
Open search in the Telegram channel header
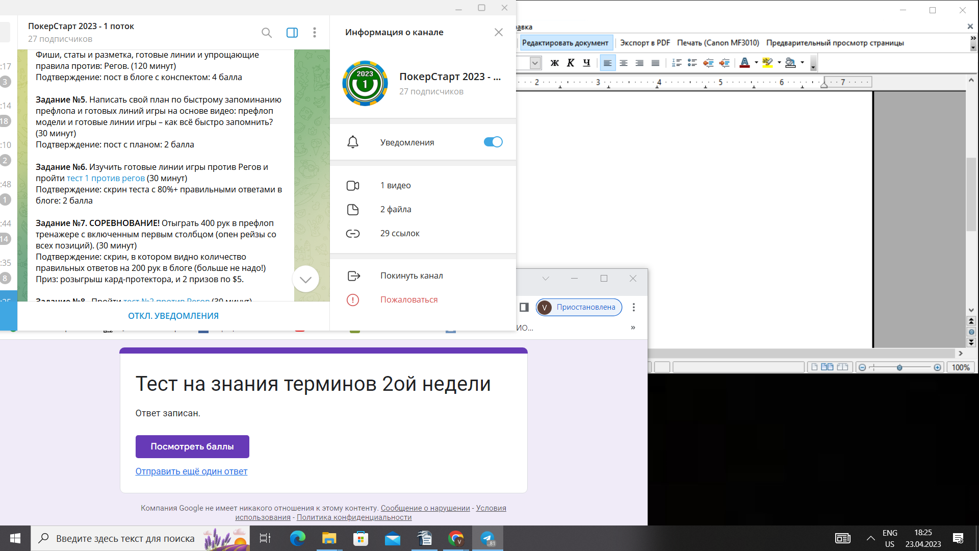(266, 33)
